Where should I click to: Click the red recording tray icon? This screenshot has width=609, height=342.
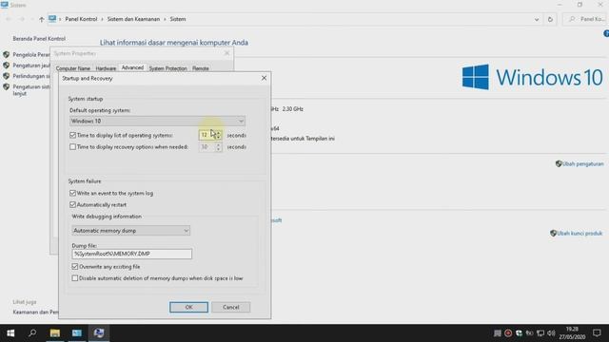point(507,333)
